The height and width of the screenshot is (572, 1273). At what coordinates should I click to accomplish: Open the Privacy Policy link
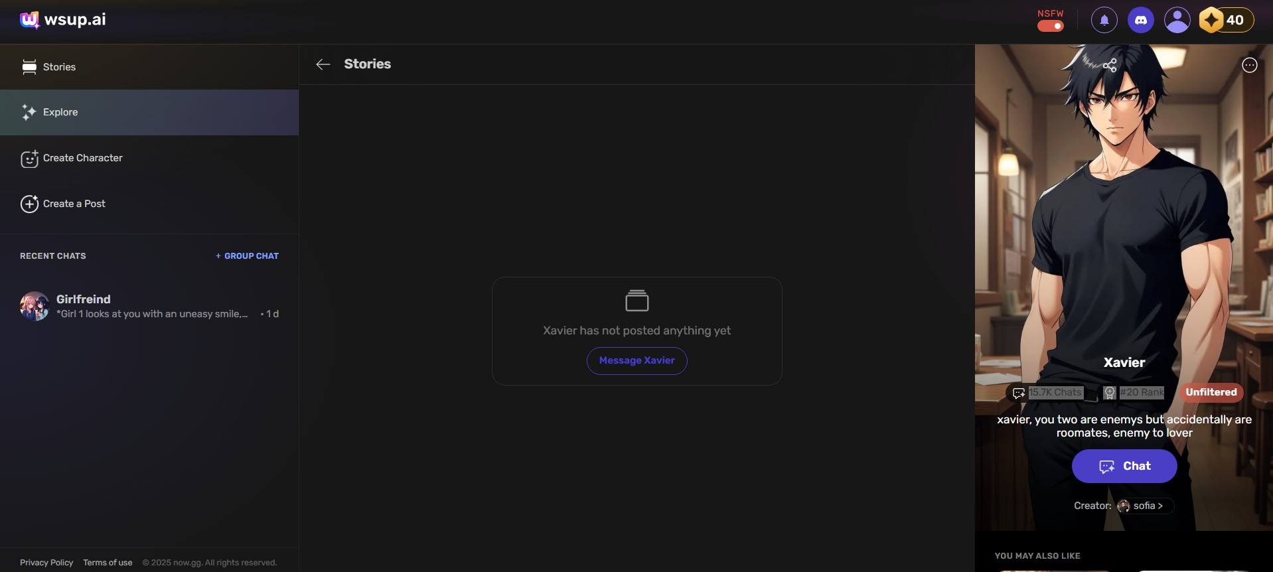coord(46,563)
